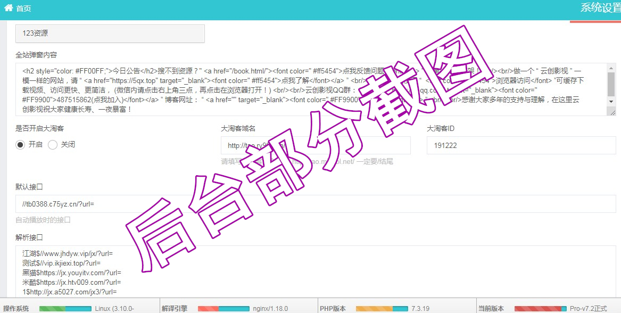Click the popup textarea resize handle
Viewport: 621px width, 313px height.
[612, 112]
